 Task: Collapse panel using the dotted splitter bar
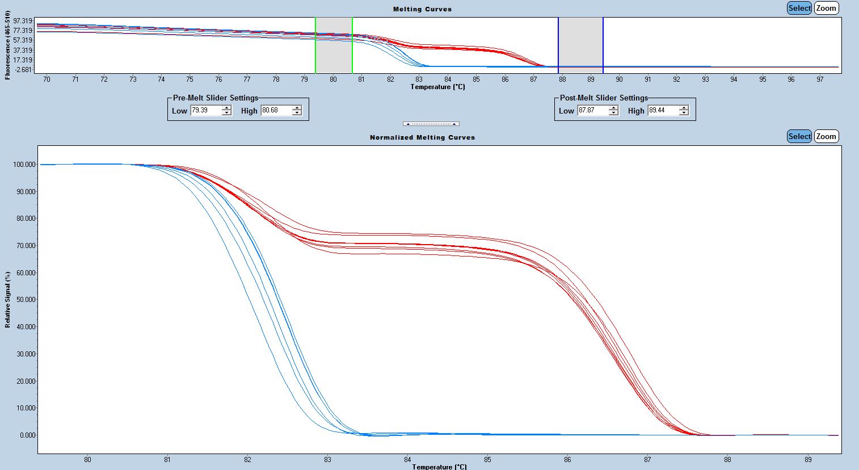coord(431,124)
